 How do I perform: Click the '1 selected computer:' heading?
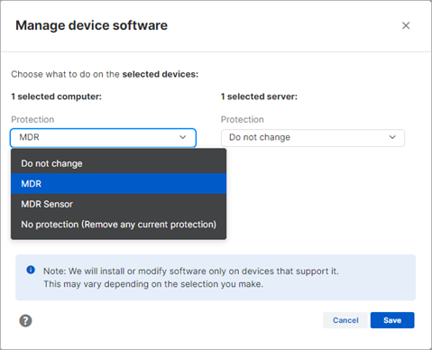[57, 97]
